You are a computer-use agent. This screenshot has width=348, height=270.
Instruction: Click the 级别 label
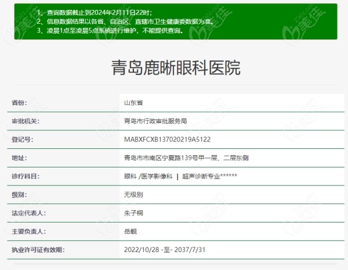(19, 195)
